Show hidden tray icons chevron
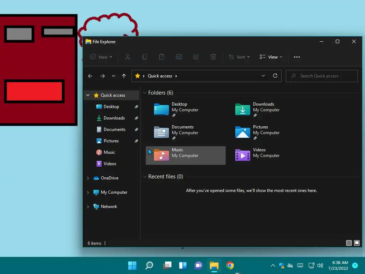 click(273, 265)
